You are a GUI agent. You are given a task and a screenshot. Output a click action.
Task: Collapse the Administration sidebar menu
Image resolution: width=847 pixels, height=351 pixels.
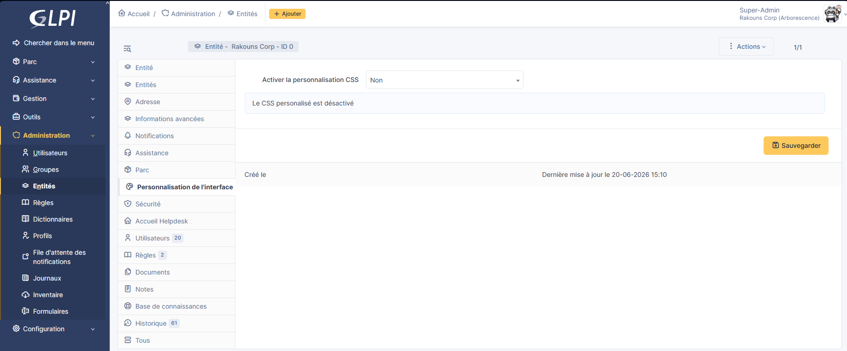(53, 135)
